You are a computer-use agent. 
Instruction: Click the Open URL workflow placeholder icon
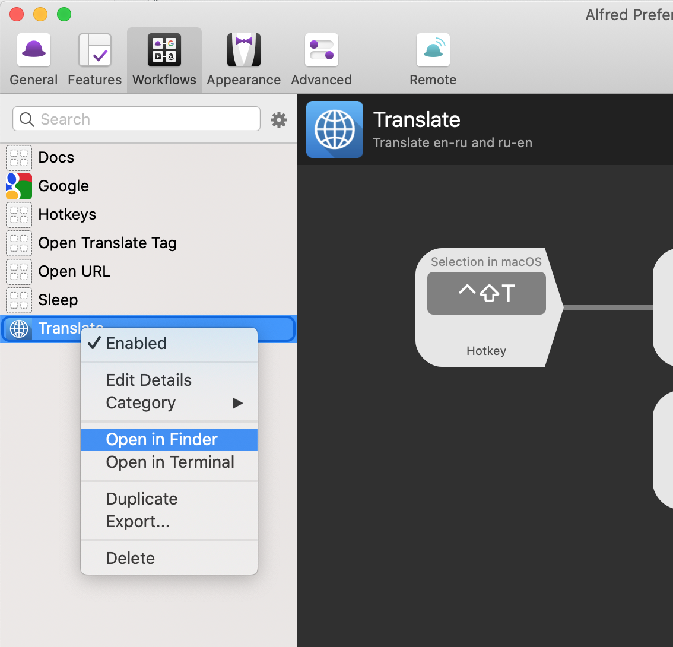coord(19,272)
